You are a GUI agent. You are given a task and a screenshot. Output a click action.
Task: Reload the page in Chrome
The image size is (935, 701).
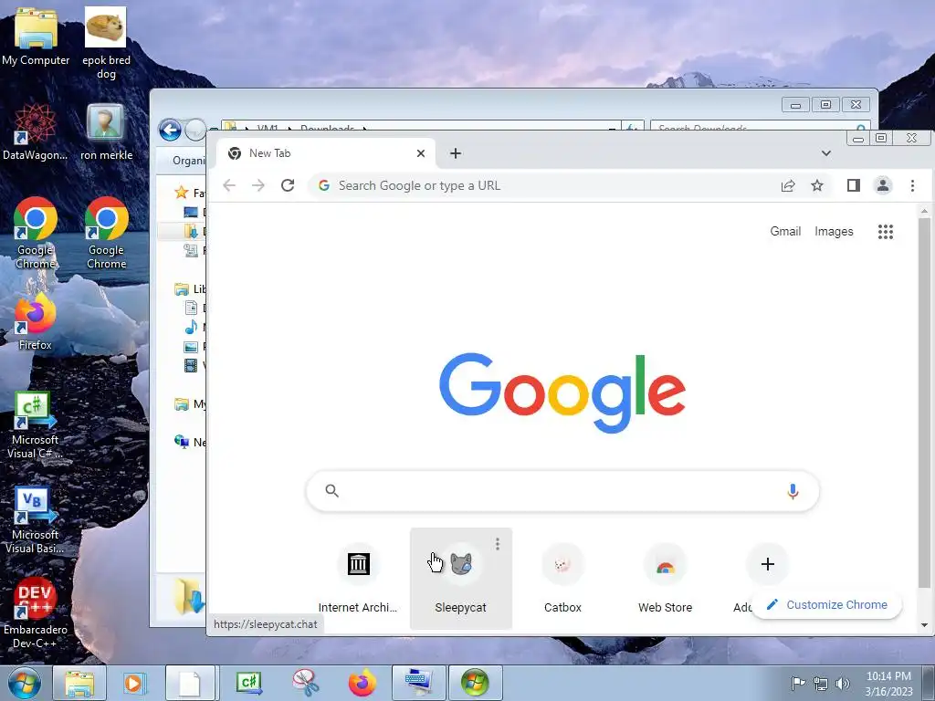pos(288,185)
